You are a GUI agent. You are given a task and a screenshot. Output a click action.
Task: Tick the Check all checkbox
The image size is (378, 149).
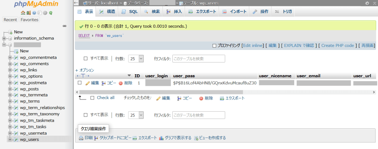(92, 98)
